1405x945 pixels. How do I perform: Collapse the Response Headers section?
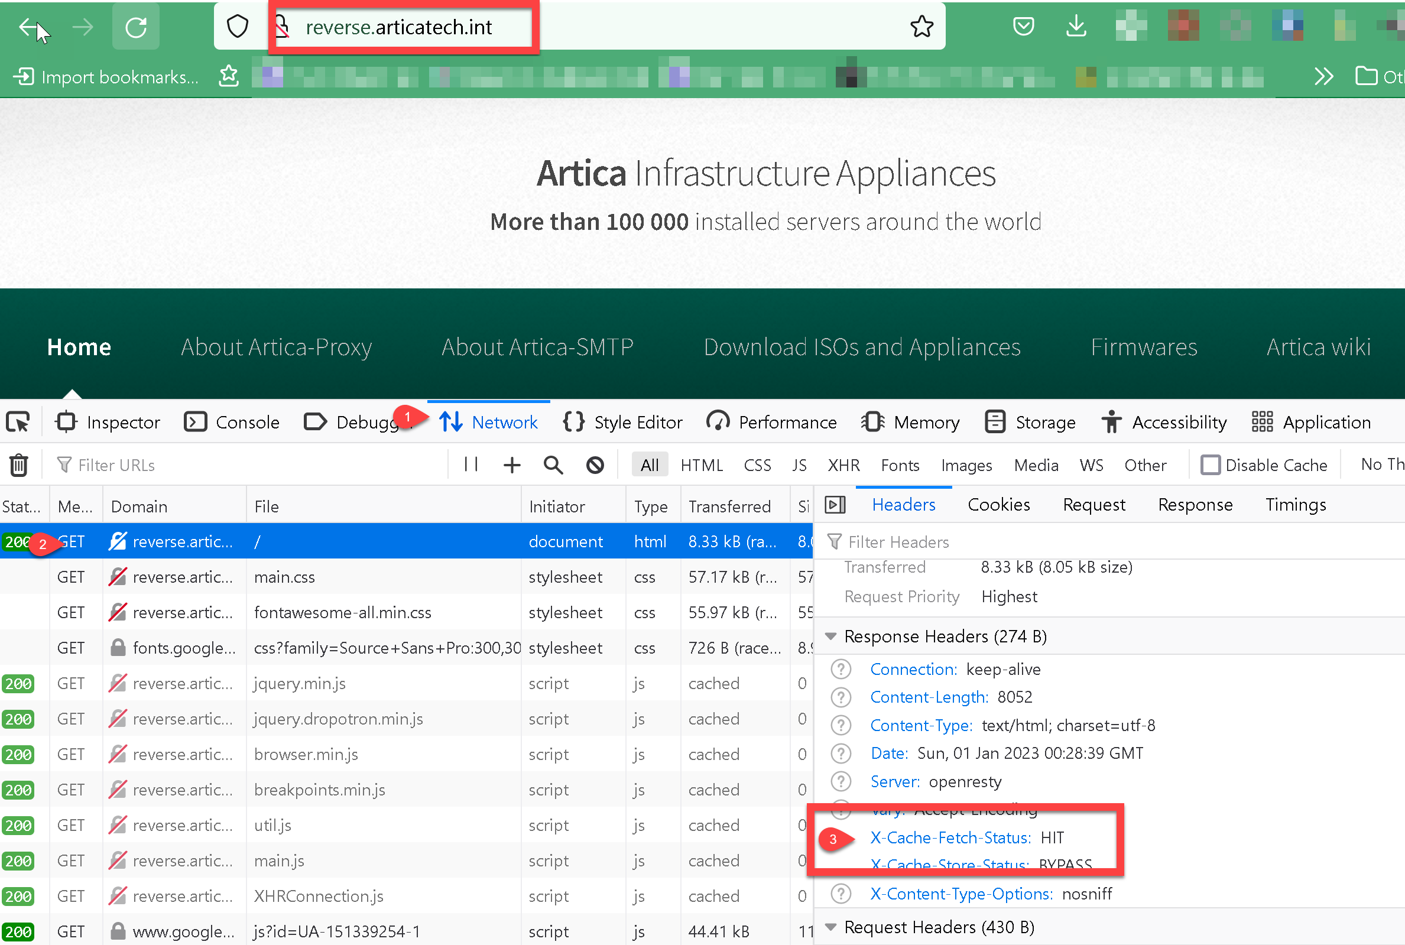click(x=831, y=637)
